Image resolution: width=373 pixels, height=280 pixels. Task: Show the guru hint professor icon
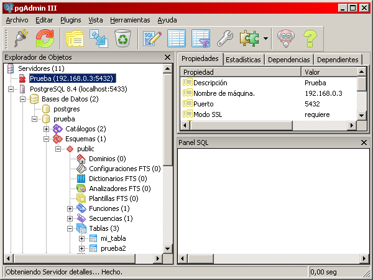point(286,38)
